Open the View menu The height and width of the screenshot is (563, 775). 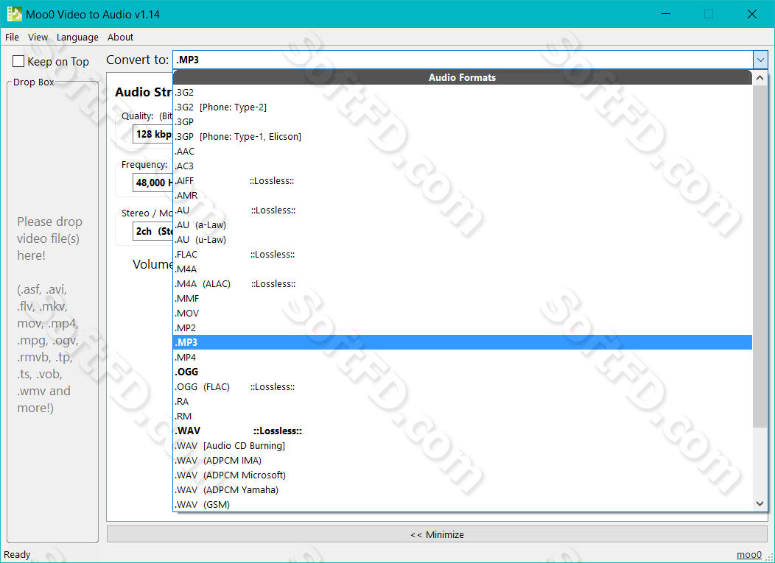click(x=38, y=37)
